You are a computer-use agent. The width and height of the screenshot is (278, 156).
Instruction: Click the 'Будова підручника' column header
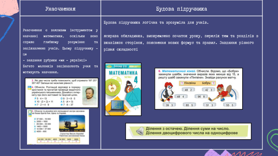coord(181,9)
